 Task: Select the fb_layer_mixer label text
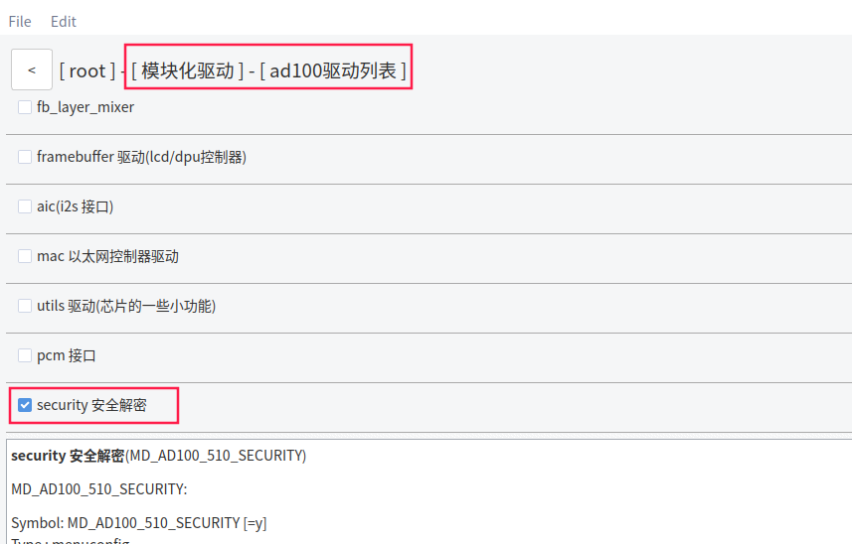tap(85, 107)
